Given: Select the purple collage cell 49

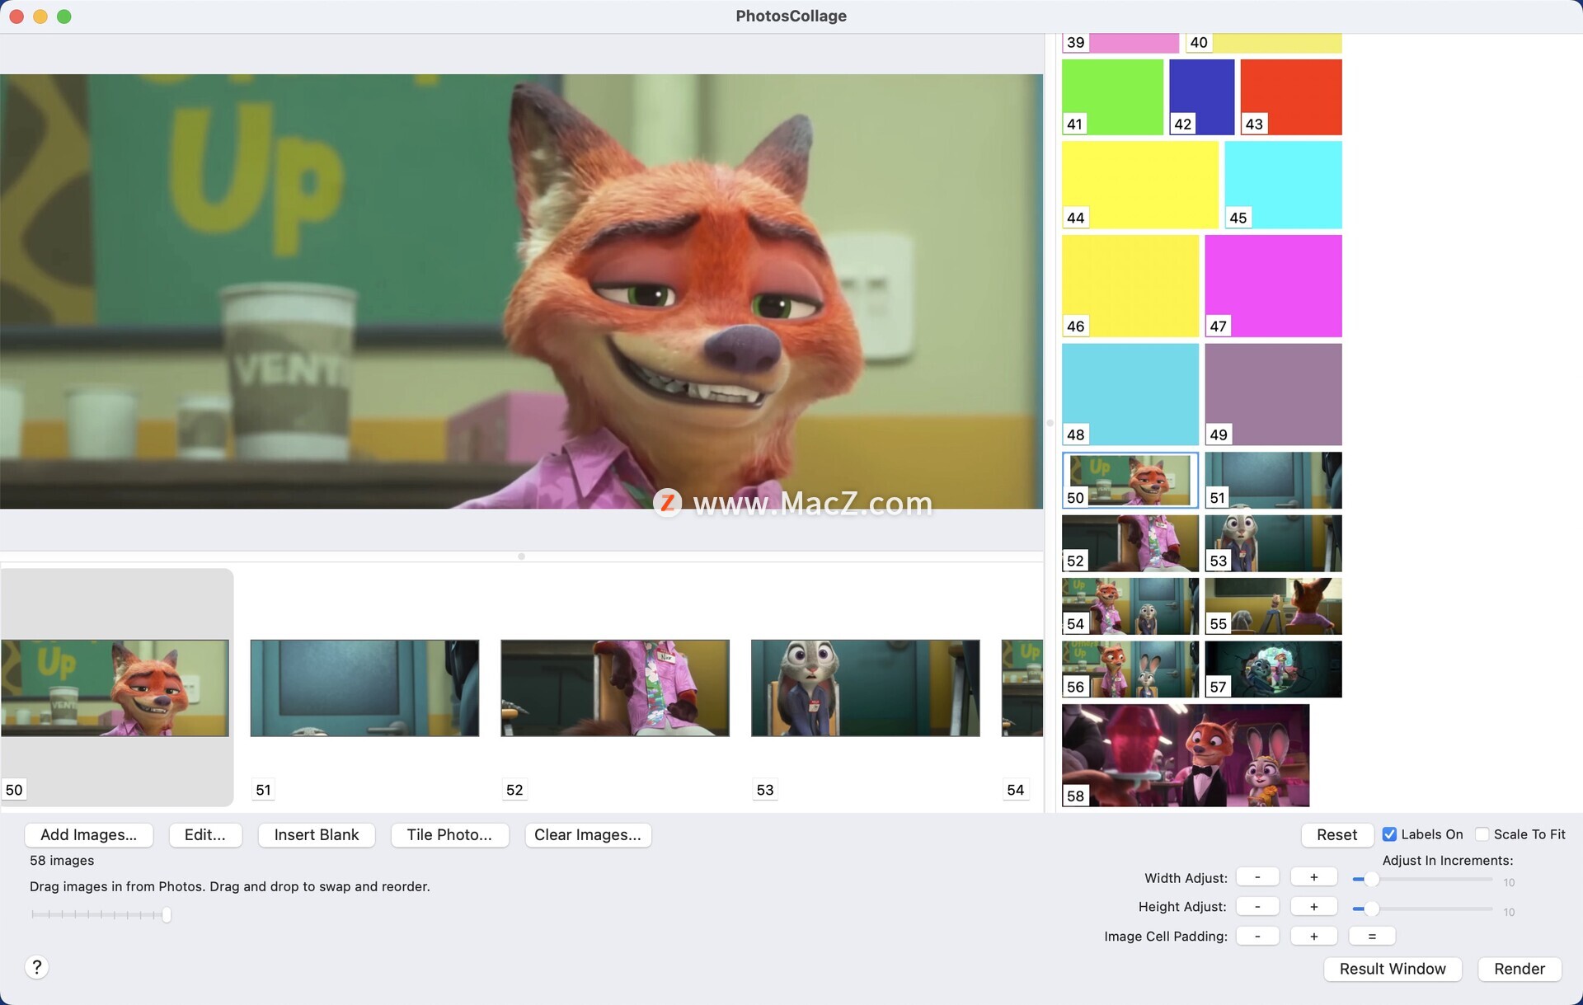Looking at the screenshot, I should (1273, 394).
